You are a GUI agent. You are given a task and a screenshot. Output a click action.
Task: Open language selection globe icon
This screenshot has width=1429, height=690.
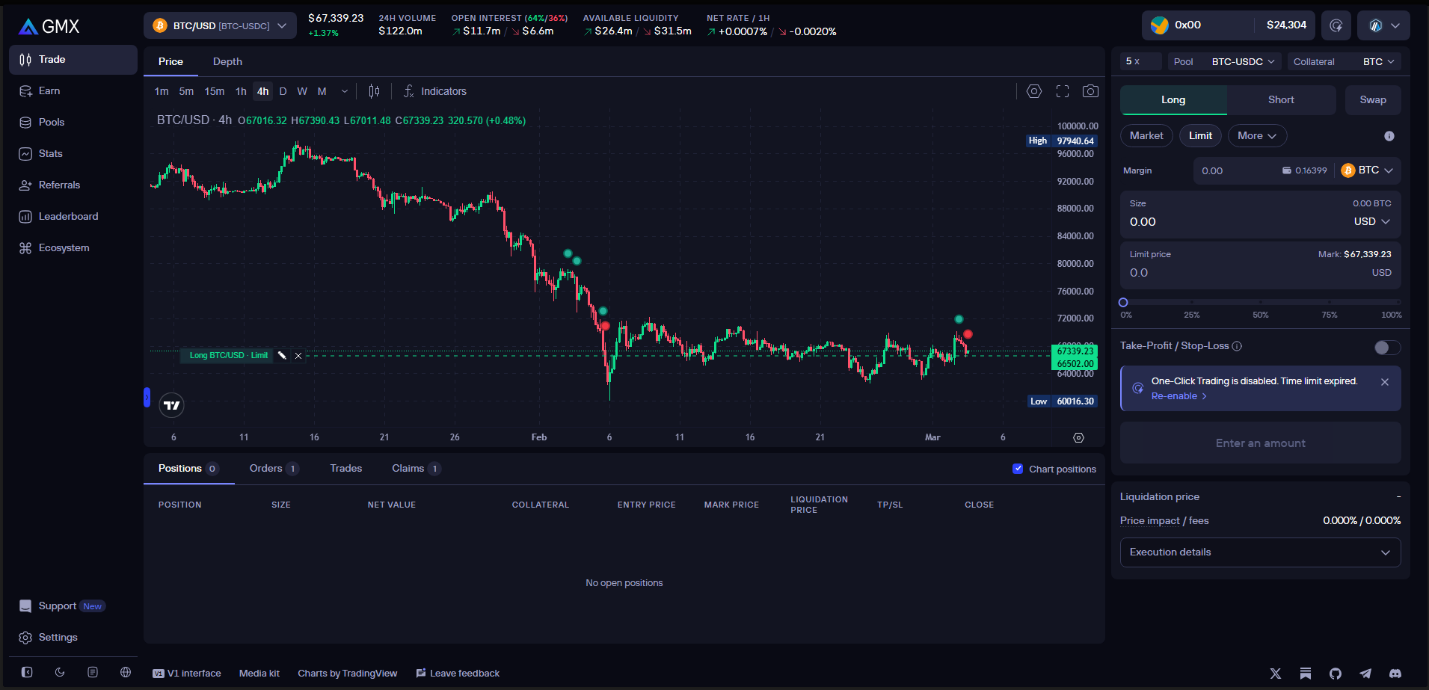126,672
